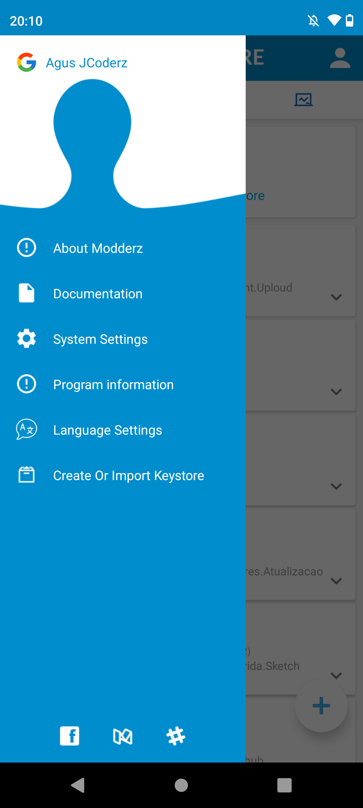Tap the Documentation file icon
This screenshot has height=808, width=363.
coord(27,293)
